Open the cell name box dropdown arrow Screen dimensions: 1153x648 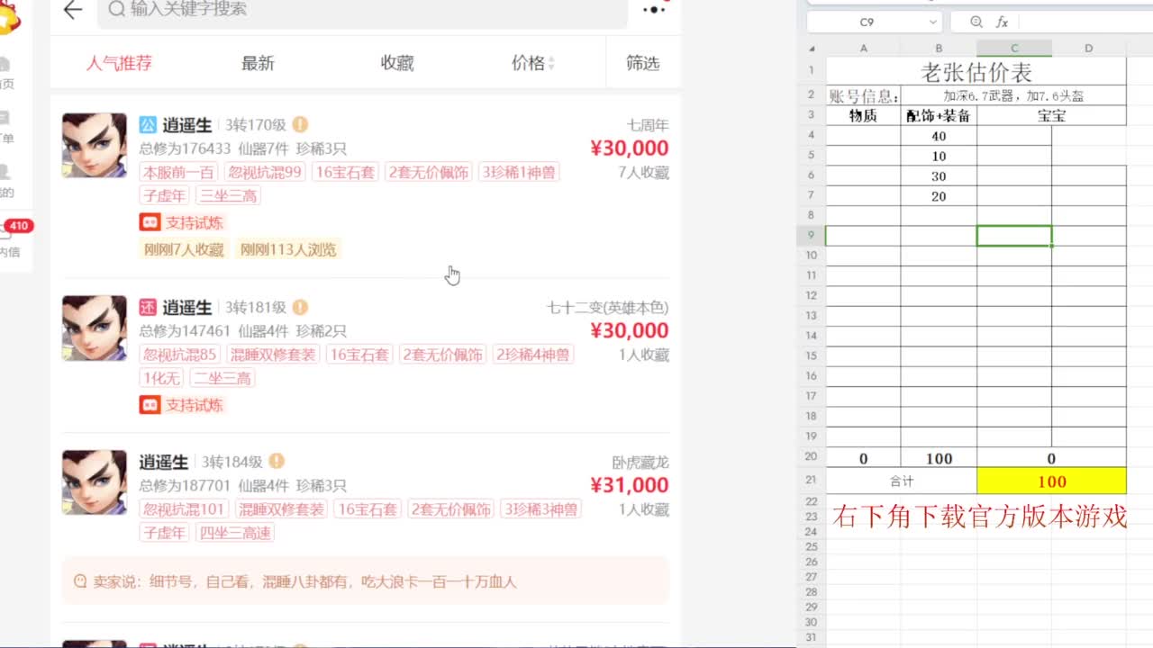933,22
